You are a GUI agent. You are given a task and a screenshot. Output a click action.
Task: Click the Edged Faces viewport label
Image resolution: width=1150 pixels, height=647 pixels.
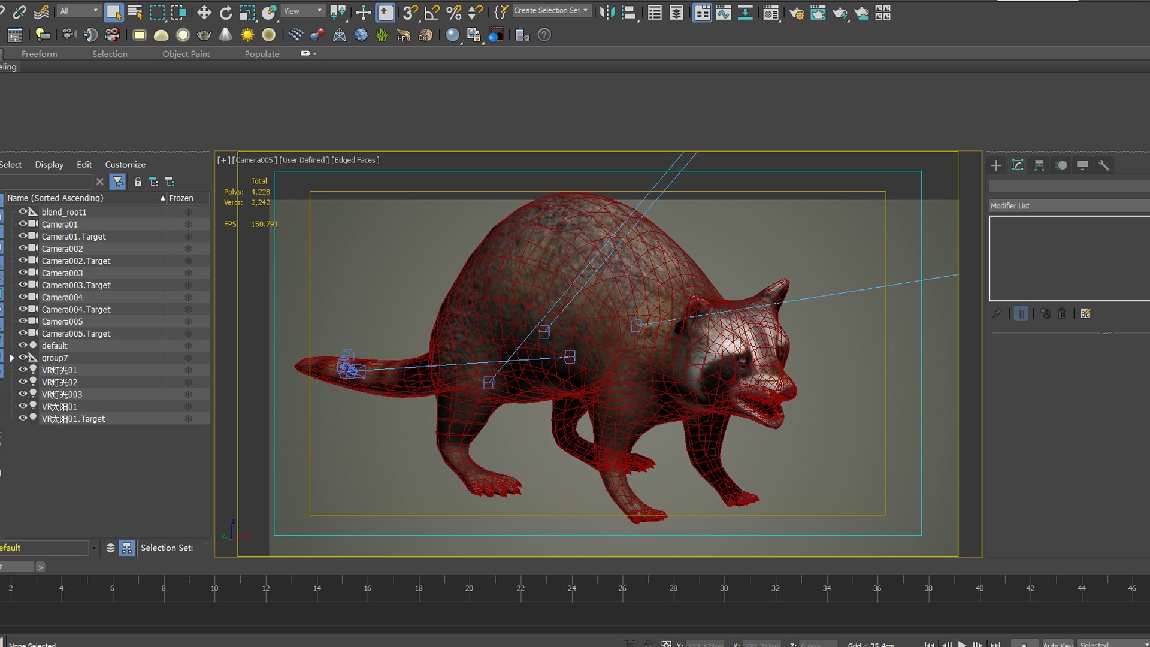pyautogui.click(x=355, y=160)
